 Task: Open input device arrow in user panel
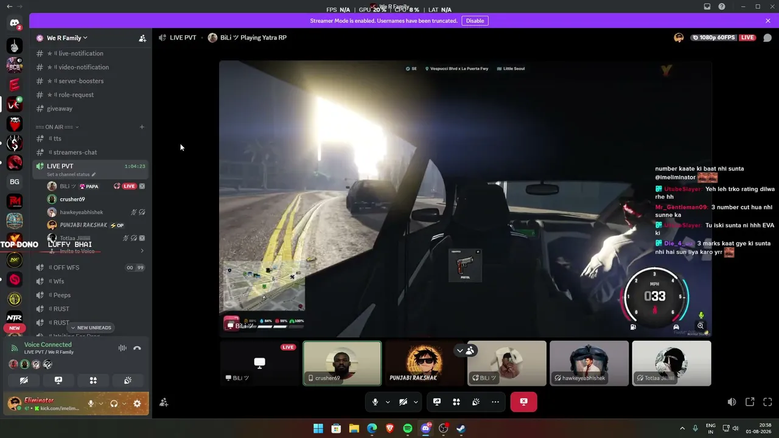pyautogui.click(x=100, y=403)
